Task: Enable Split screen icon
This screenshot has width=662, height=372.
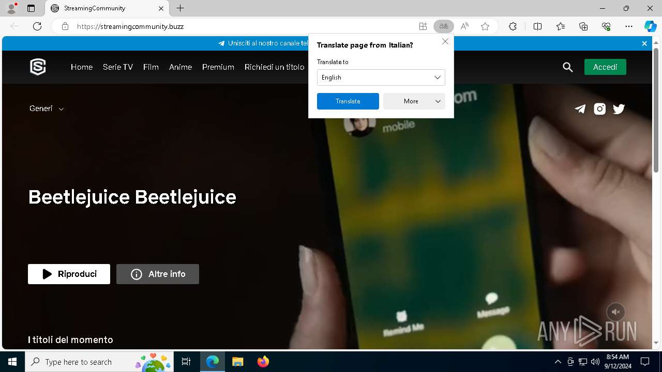Action: (x=537, y=26)
